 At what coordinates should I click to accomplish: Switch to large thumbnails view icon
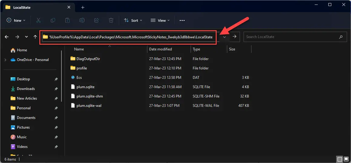346,159
